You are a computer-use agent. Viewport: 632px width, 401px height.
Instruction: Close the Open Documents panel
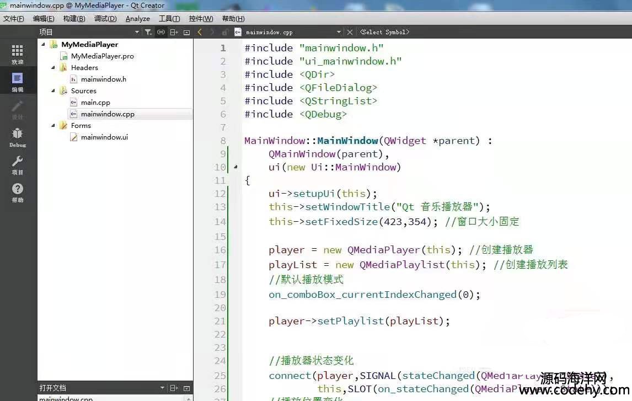tap(186, 388)
